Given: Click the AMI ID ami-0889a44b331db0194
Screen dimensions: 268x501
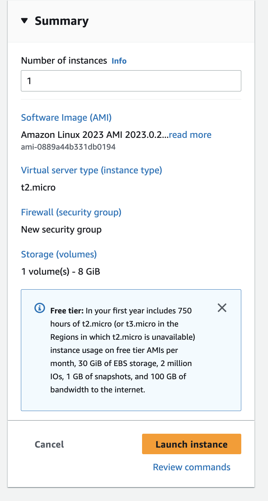Looking at the screenshot, I should 68,147.
